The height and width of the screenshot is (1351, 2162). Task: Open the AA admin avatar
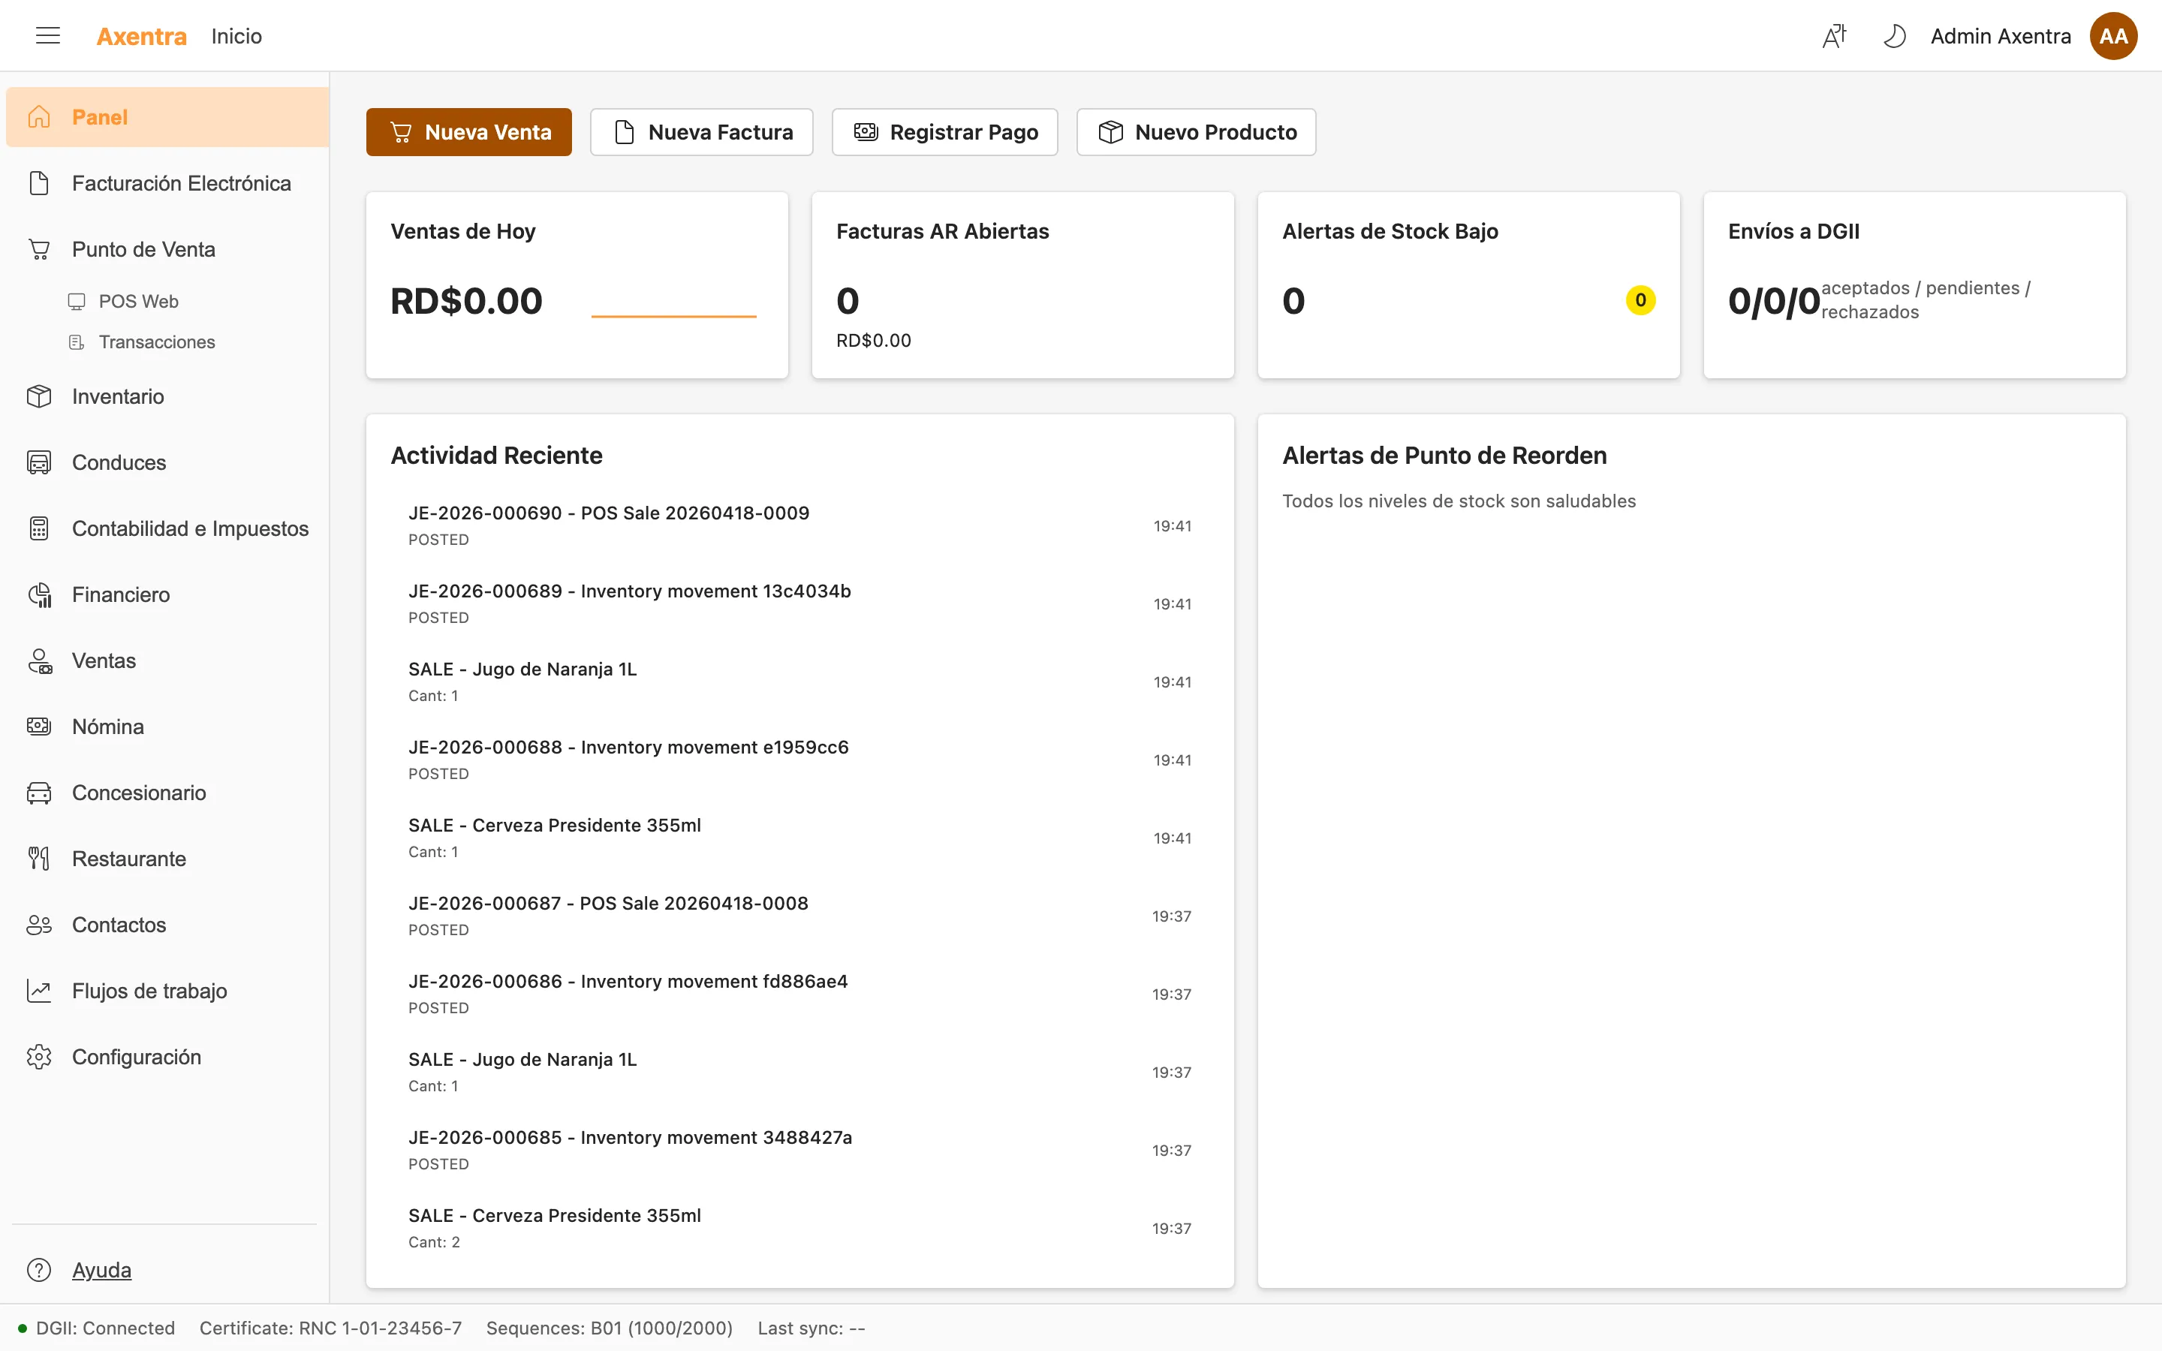coord(2114,35)
